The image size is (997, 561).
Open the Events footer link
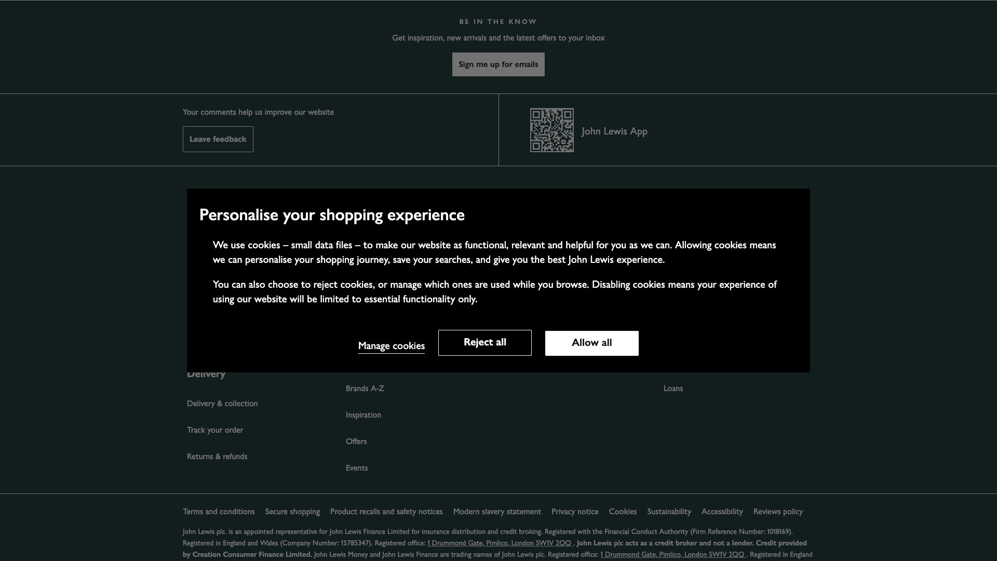[x=356, y=468]
